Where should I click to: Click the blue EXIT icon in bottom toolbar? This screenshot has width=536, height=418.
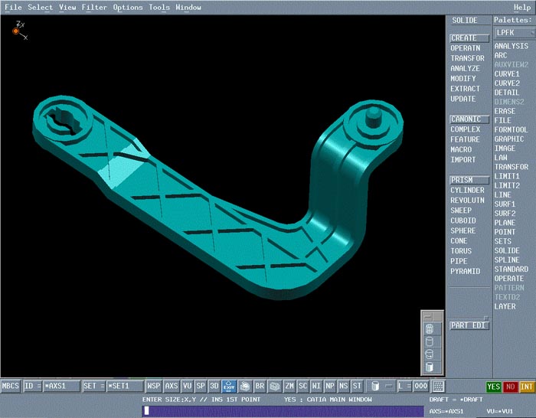pyautogui.click(x=229, y=387)
